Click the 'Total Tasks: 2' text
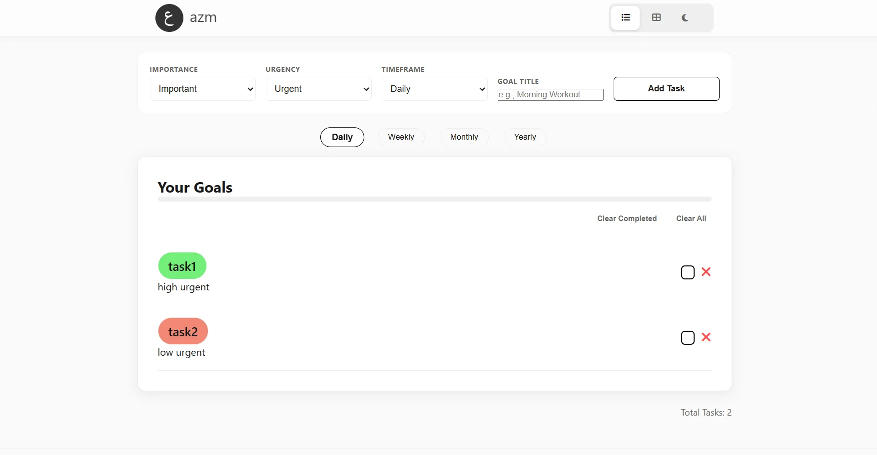The width and height of the screenshot is (877, 455). [706, 413]
